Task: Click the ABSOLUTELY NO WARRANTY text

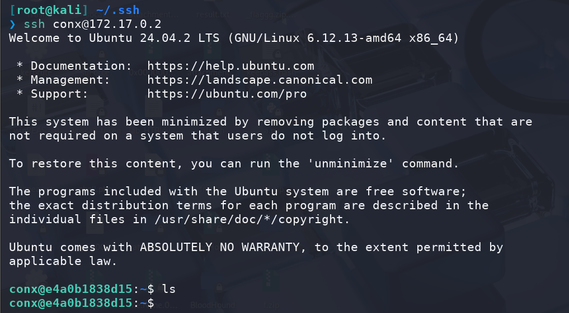Action: coord(219,247)
